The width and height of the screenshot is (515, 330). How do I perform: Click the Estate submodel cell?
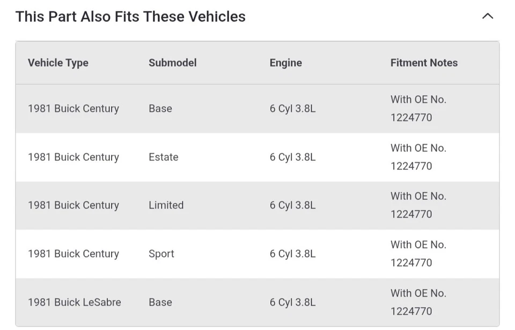point(163,157)
